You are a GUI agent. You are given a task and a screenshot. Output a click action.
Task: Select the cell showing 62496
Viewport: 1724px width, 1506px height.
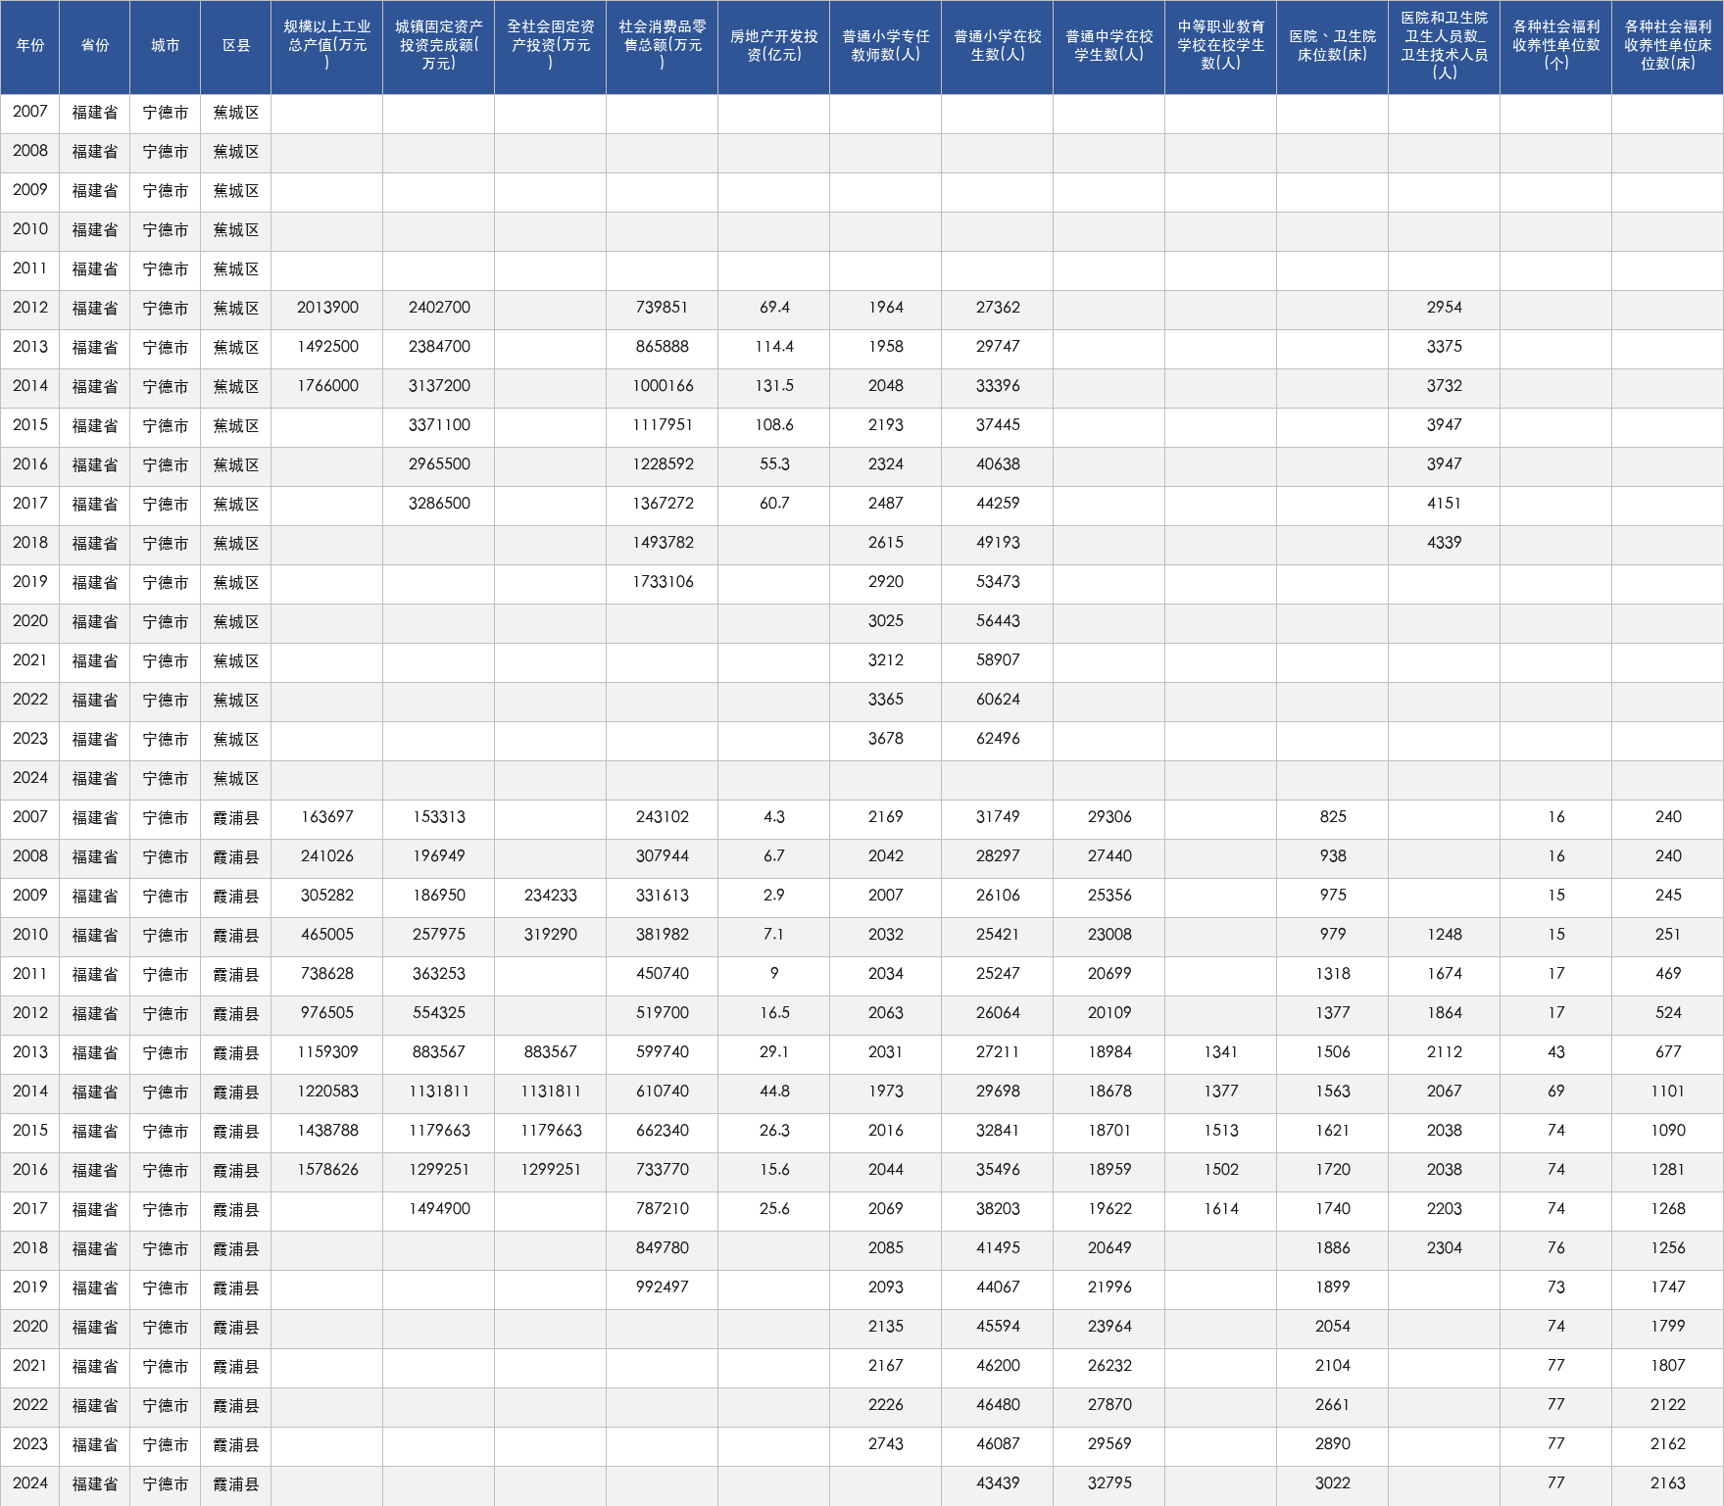[997, 740]
